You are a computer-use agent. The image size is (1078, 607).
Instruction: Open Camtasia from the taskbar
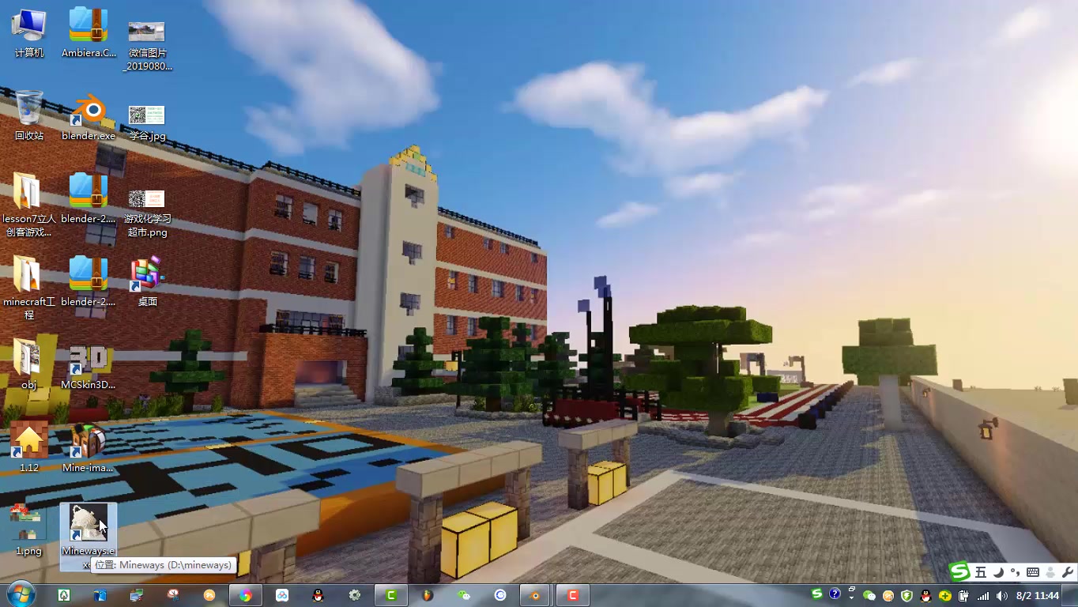(390, 594)
